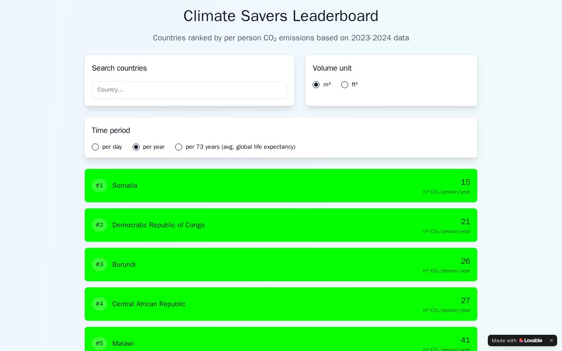Click the #2 rank badge for Congo
Image resolution: width=562 pixels, height=351 pixels.
point(99,225)
